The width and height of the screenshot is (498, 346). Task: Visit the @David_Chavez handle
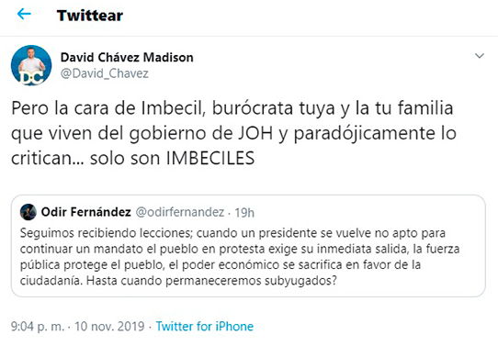pyautogui.click(x=105, y=73)
